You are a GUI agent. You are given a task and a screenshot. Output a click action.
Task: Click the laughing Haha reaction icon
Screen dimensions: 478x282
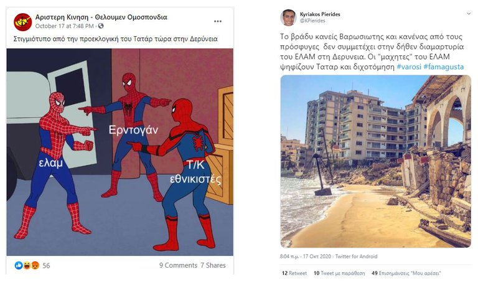(x=27, y=265)
